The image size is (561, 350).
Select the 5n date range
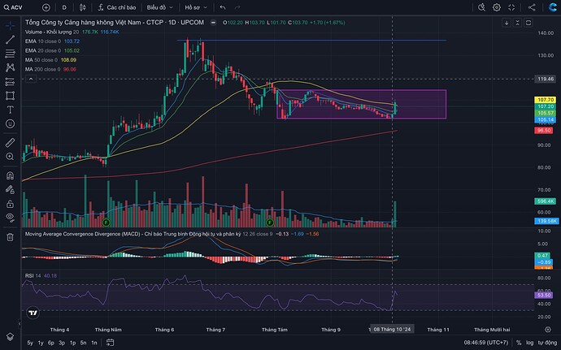(84, 343)
